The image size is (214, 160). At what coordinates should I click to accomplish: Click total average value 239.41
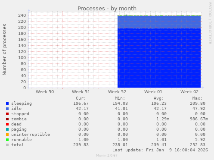[159, 145]
